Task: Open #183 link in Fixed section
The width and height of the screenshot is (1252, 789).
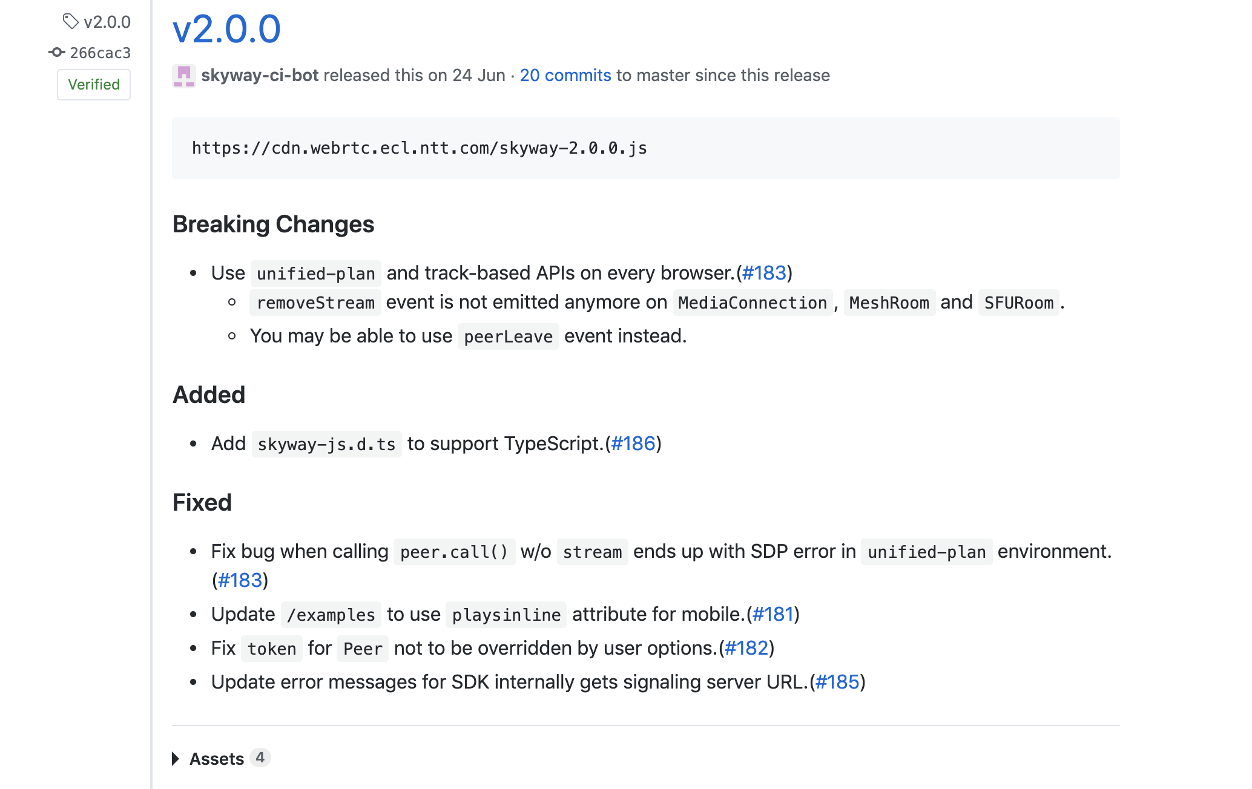Action: (240, 581)
